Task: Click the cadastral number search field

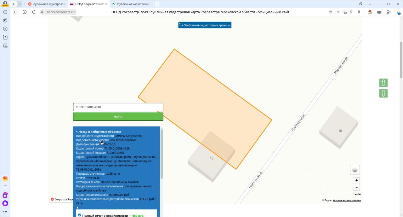Action: (x=118, y=107)
